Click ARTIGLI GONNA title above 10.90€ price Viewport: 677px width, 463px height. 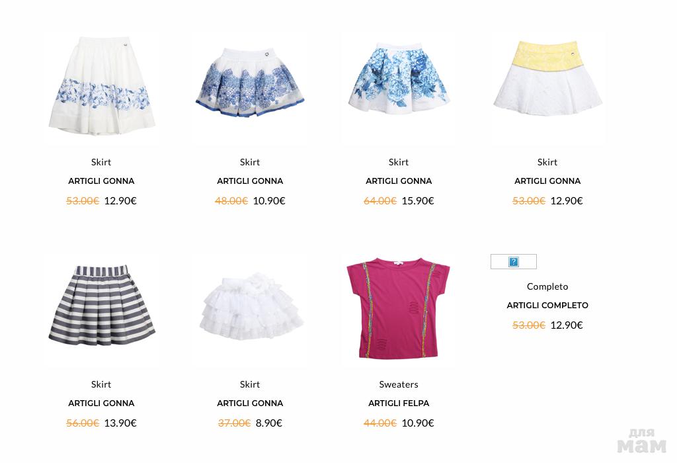[x=250, y=181]
